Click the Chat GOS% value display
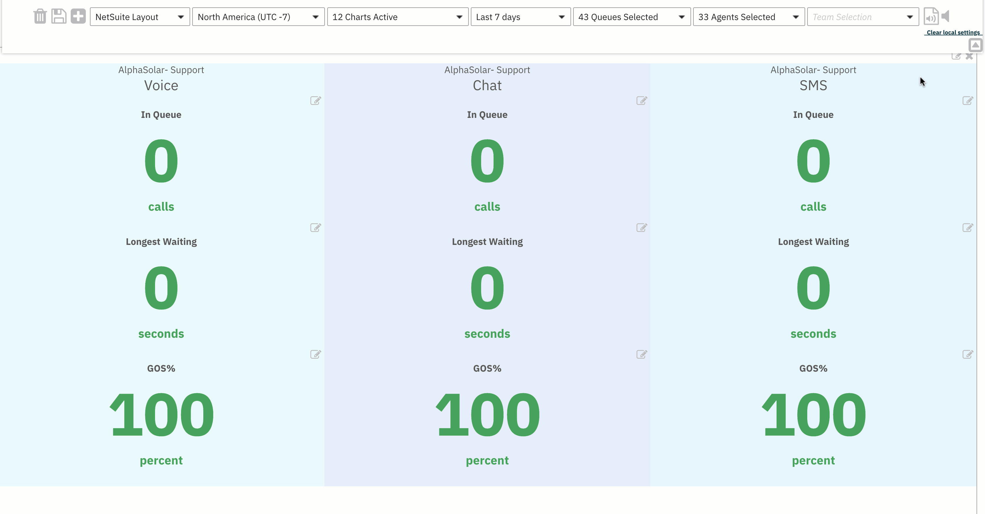Image resolution: width=985 pixels, height=514 pixels. 487,414
